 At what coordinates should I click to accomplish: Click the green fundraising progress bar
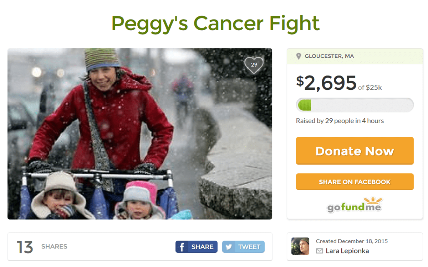tap(355, 105)
